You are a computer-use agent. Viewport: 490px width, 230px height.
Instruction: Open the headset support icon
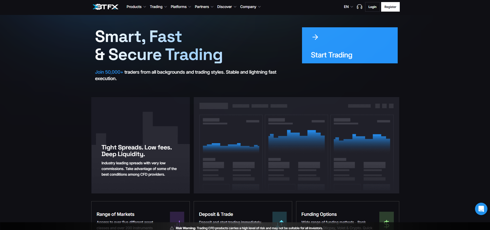(x=359, y=7)
